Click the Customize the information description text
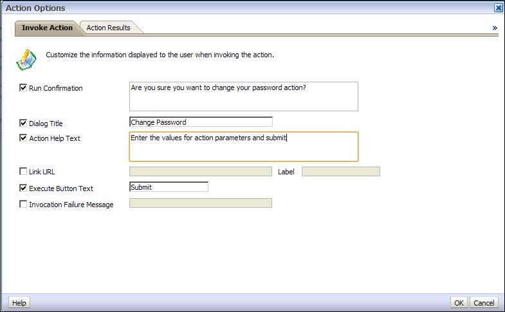The image size is (505, 312). (x=160, y=55)
